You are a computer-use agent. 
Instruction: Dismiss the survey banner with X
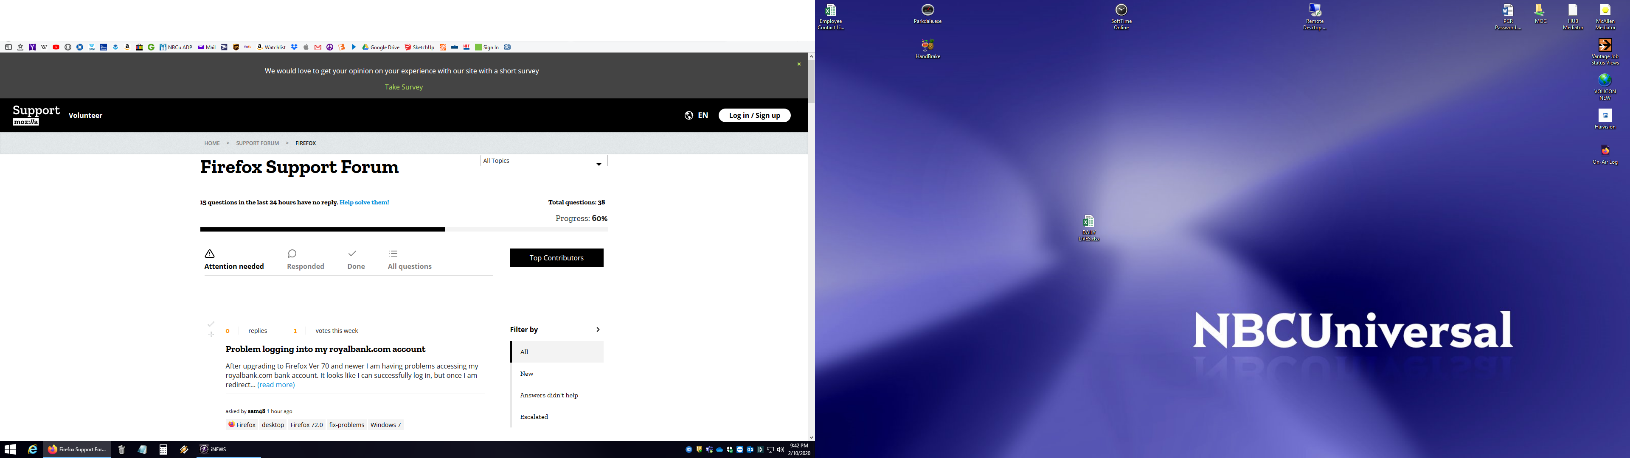[x=798, y=64]
